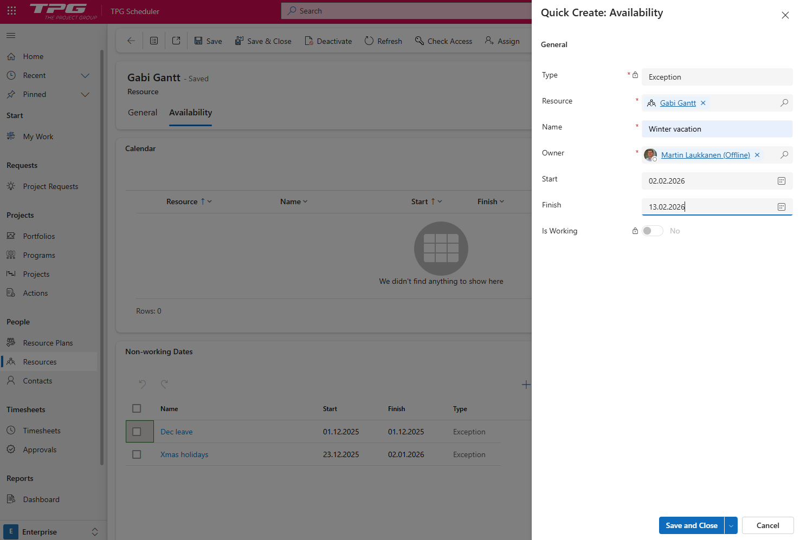
Task: Switch to the General tab
Action: pyautogui.click(x=143, y=113)
